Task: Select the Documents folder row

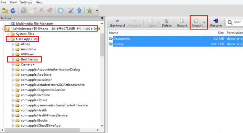Action: click(x=175, y=39)
